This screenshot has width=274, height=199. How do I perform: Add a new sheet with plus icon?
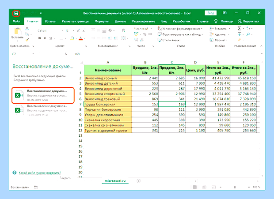(139, 181)
